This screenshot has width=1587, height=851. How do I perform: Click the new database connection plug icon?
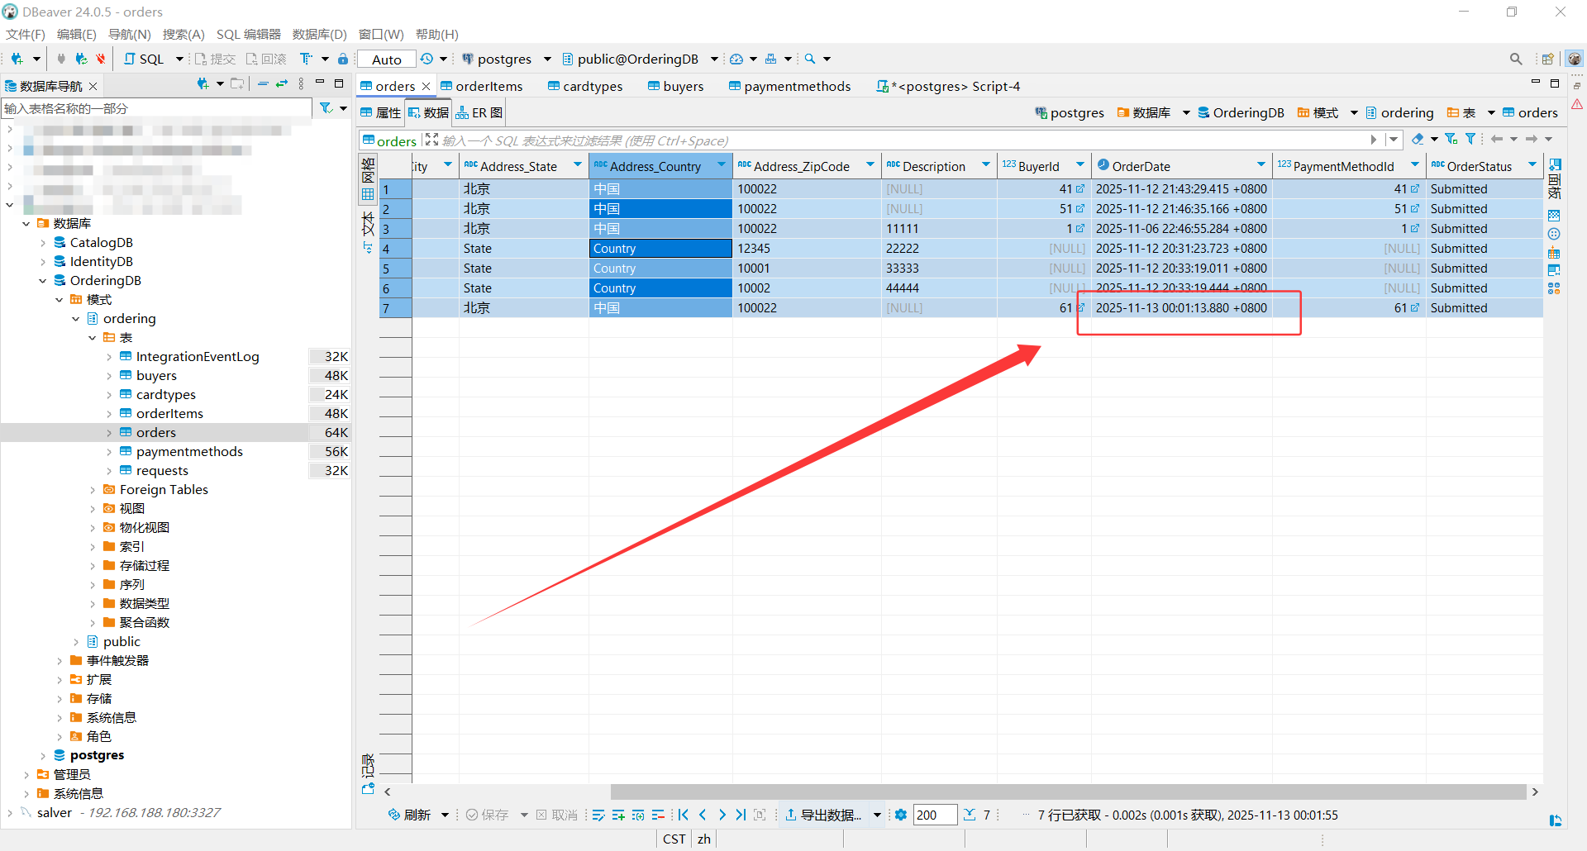pos(17,59)
